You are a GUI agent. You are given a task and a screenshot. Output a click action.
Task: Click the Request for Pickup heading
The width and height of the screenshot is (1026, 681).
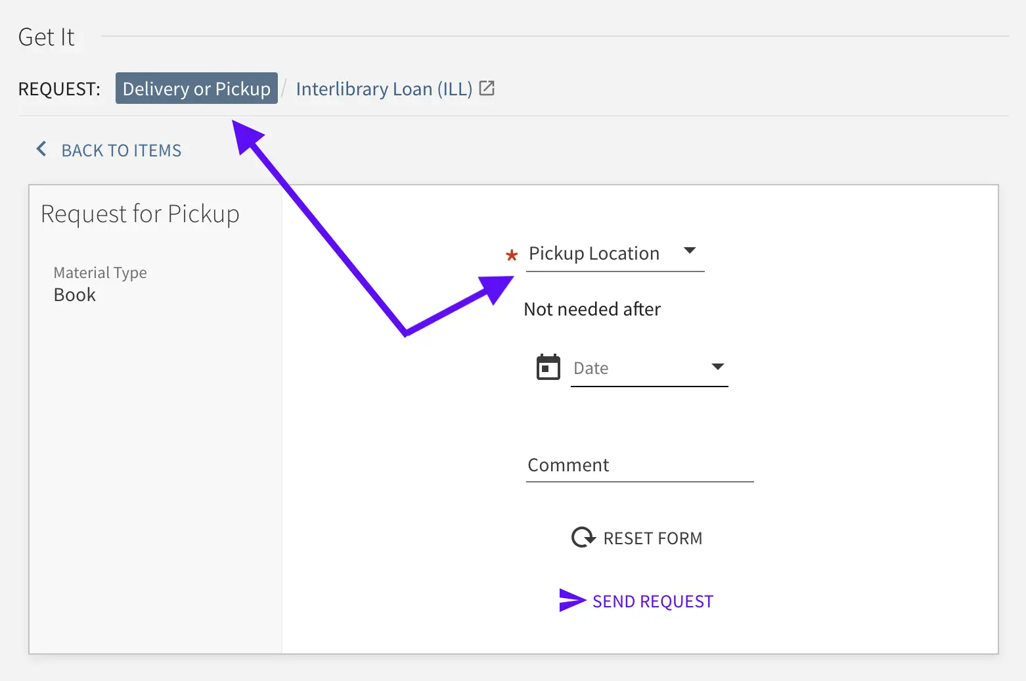[x=140, y=214]
